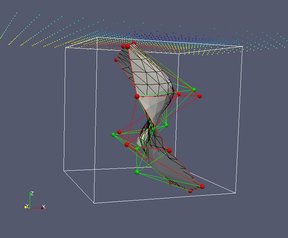The height and width of the screenshot is (238, 288).
Task: Click the Y label on orientation axes
Action: (x=27, y=206)
